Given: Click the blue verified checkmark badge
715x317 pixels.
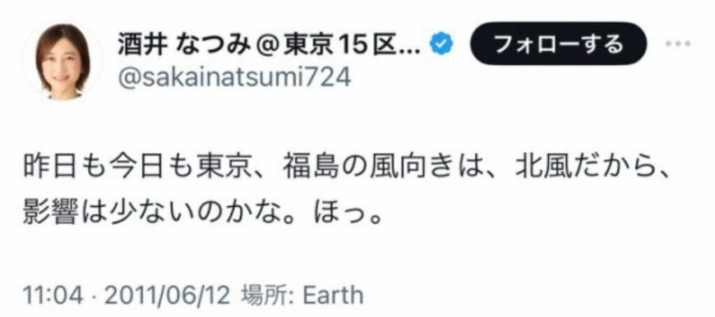Looking at the screenshot, I should pyautogui.click(x=441, y=45).
